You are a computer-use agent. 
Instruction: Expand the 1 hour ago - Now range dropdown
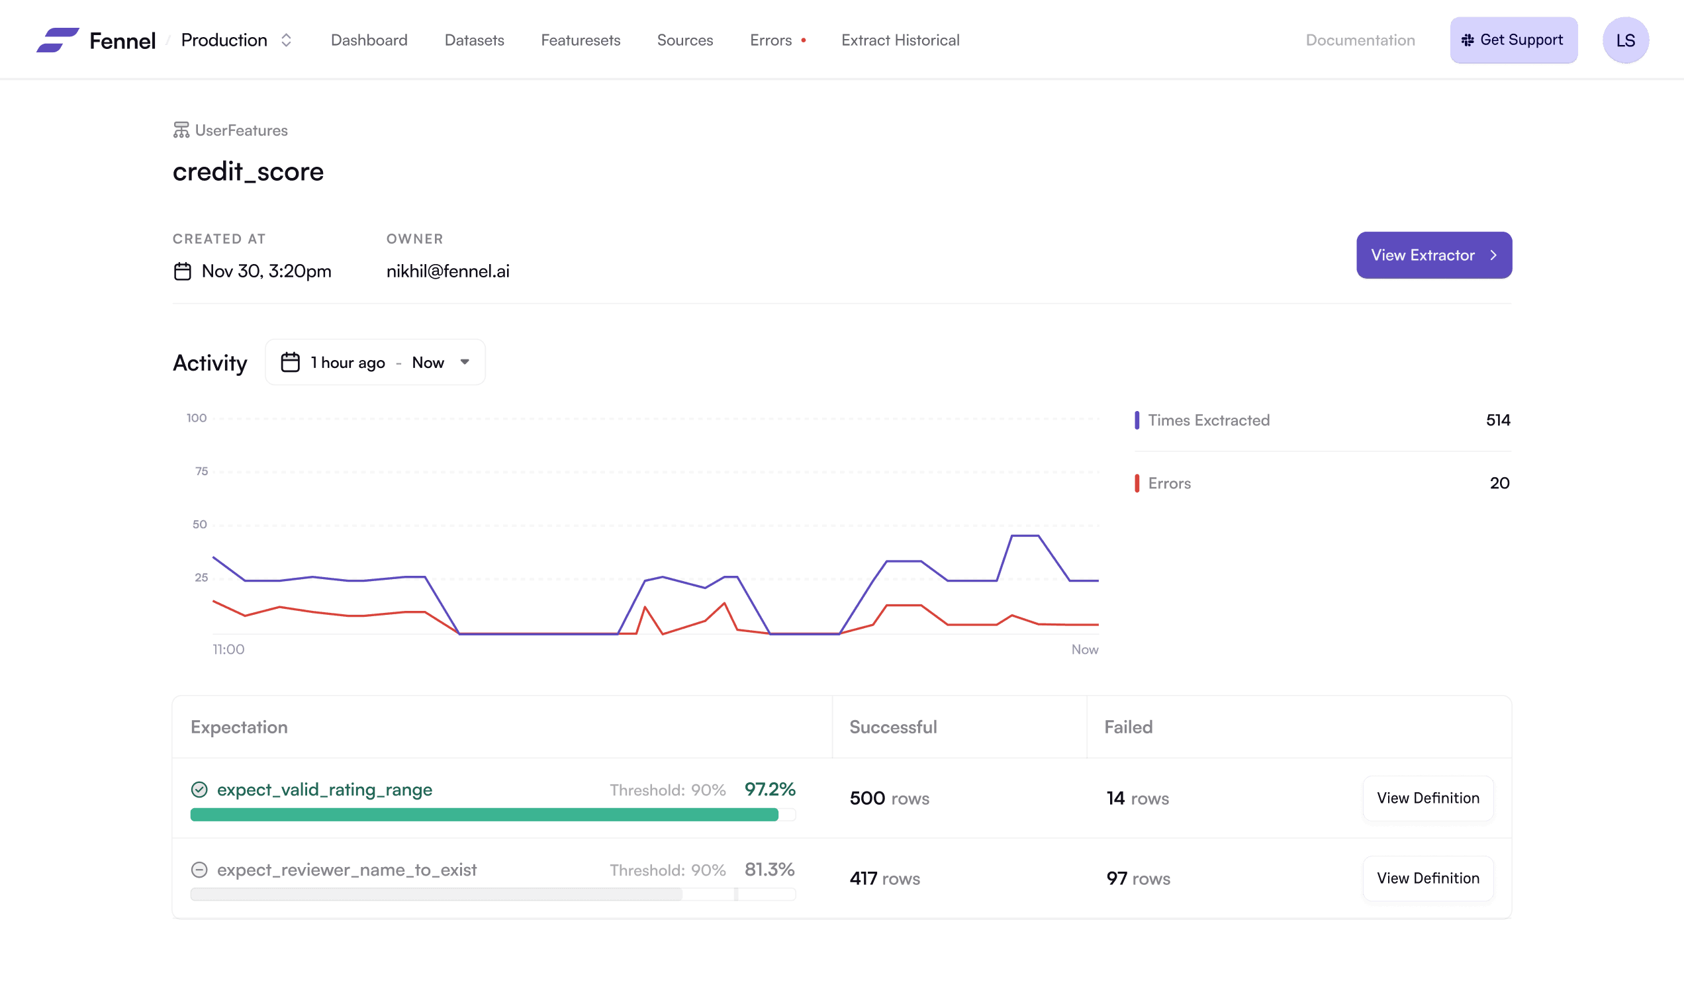coord(465,362)
